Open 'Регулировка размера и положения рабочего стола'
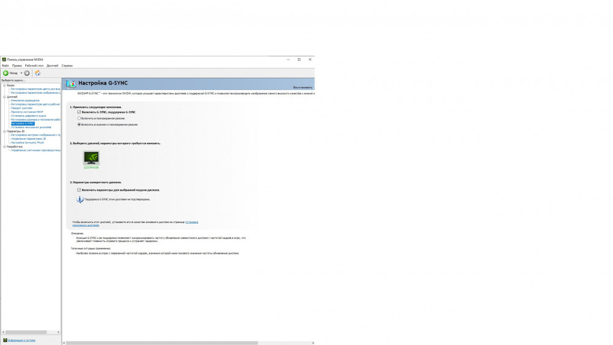The height and width of the screenshot is (345, 613). click(x=36, y=119)
